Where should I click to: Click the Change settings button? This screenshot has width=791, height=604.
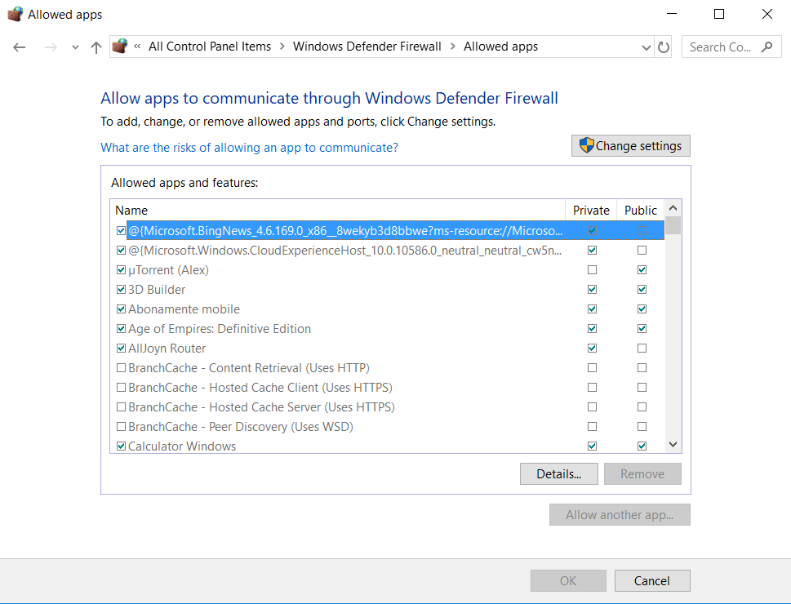(x=630, y=146)
